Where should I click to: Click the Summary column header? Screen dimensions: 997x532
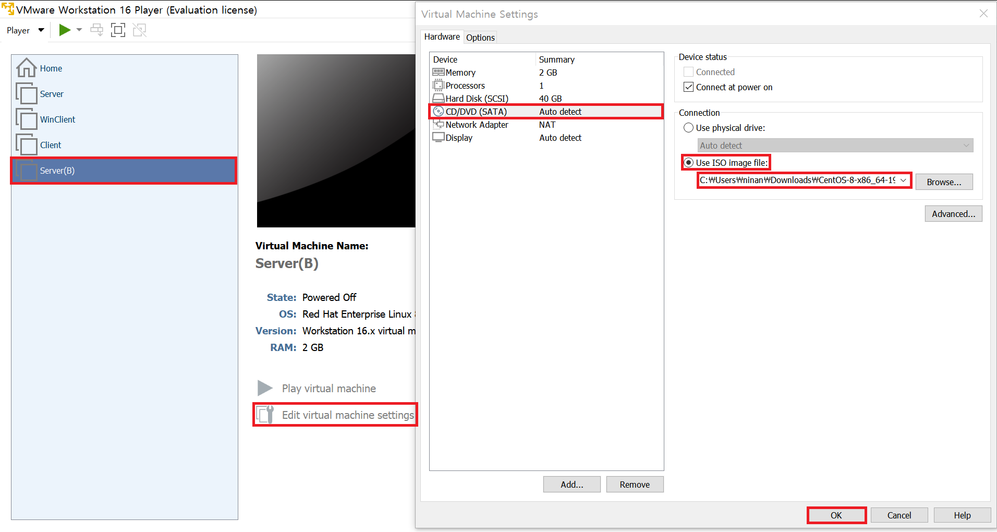600,59
